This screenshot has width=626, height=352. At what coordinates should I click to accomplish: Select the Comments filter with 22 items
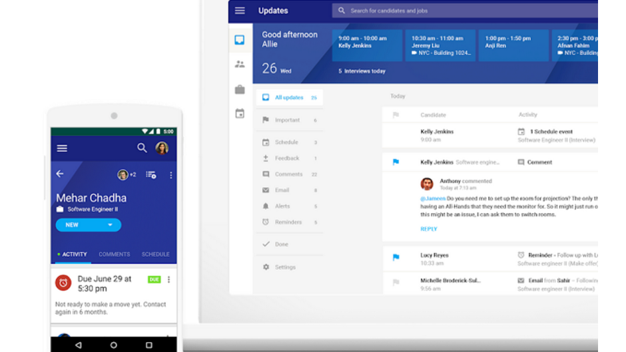290,174
